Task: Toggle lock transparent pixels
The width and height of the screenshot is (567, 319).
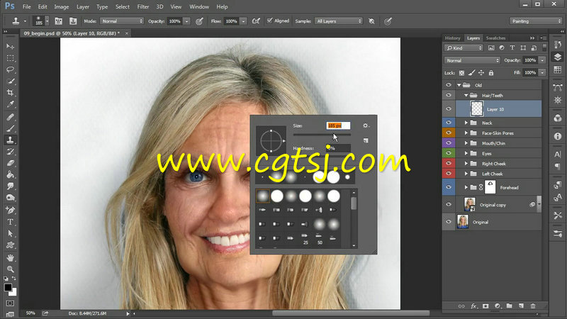Action: click(461, 73)
